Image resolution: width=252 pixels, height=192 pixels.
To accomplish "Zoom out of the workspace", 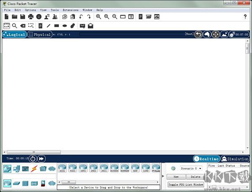I will [115, 17].
